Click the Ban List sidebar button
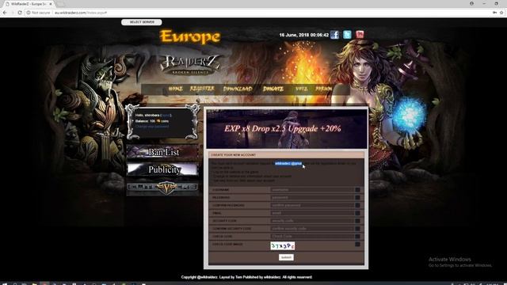This screenshot has width=507, height=285. coord(162,152)
